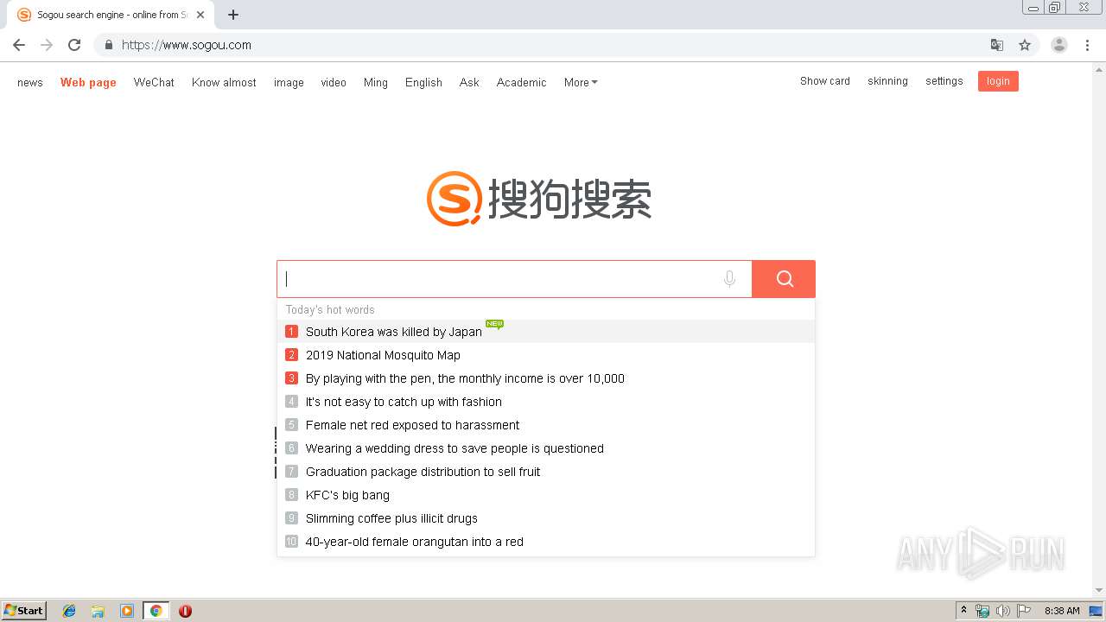Image resolution: width=1106 pixels, height=622 pixels.
Task: Open file explorer folder on taskbar
Action: [98, 611]
